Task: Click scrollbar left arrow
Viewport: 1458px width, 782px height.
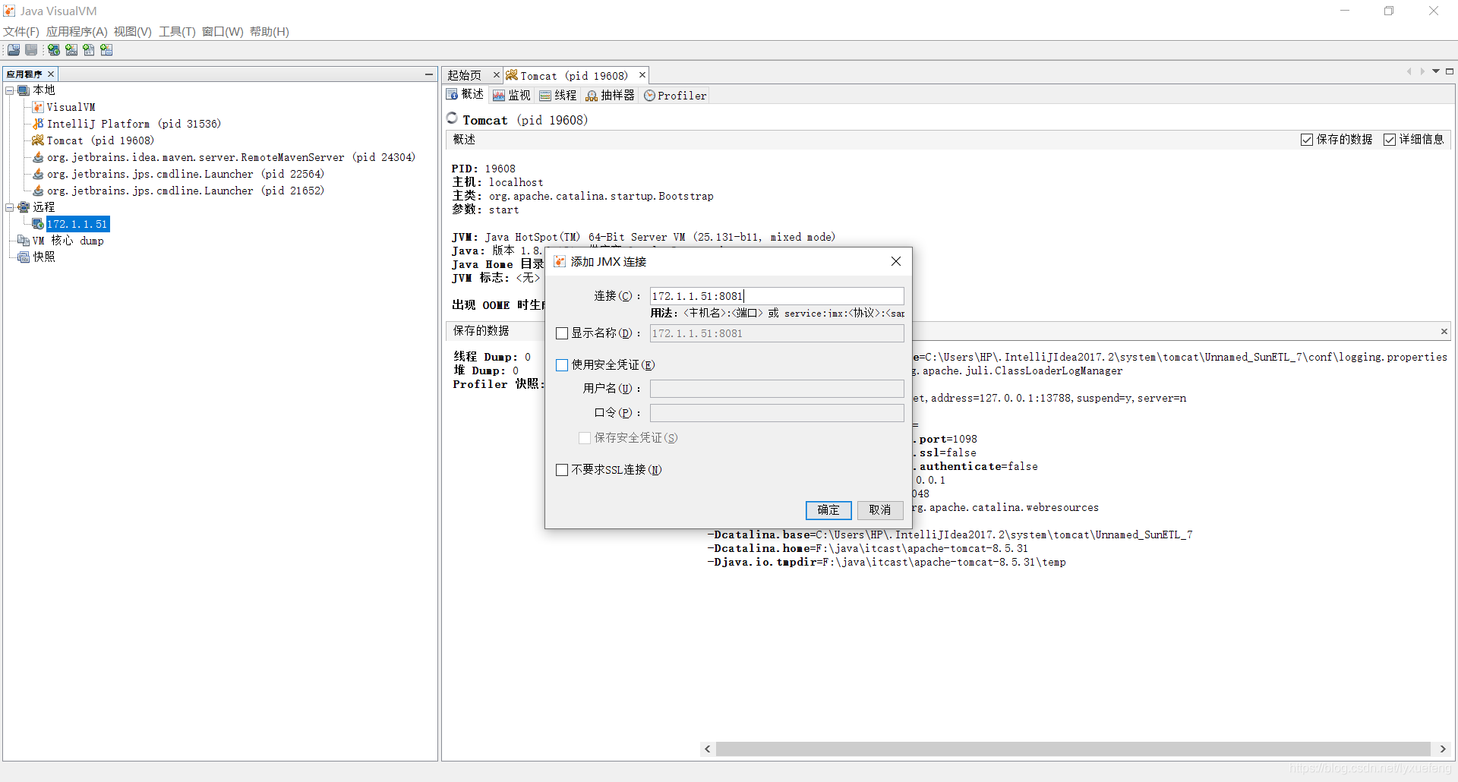Action: [x=708, y=749]
